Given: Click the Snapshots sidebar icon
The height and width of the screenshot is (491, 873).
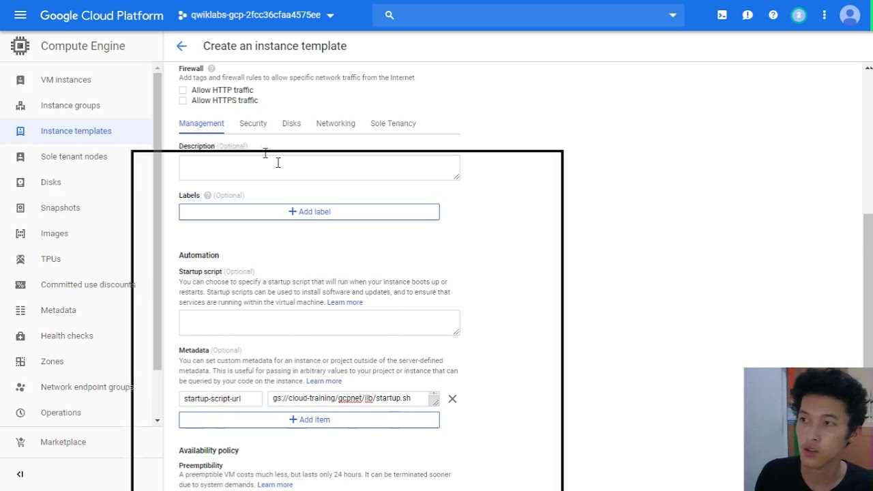Looking at the screenshot, I should 20,208.
